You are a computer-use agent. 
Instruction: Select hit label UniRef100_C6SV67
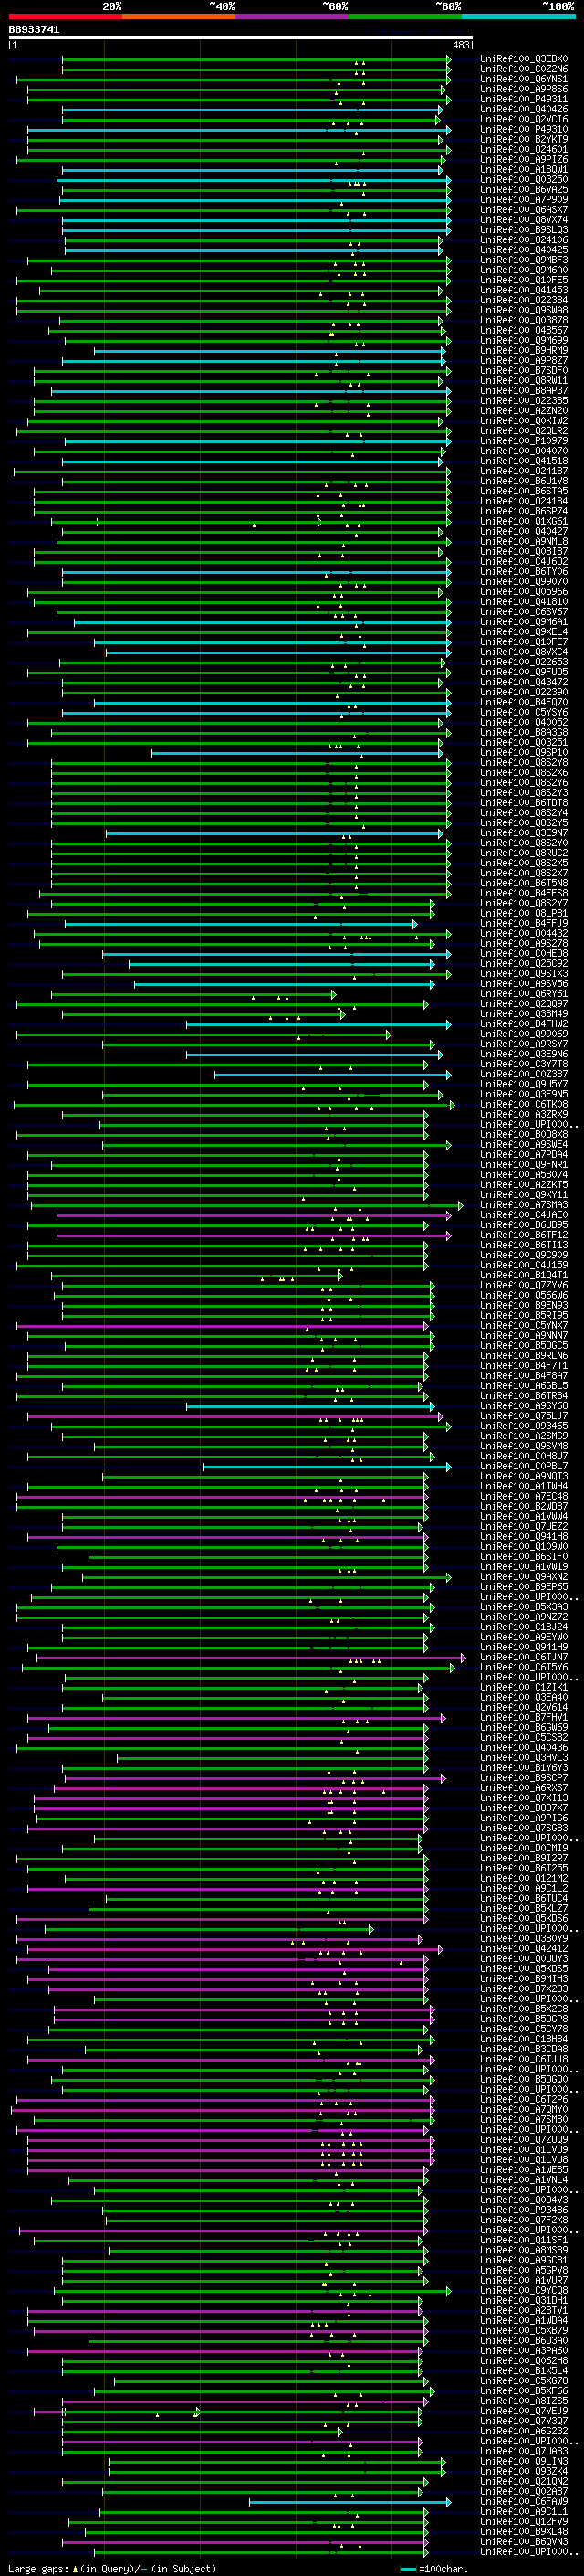pyautogui.click(x=524, y=612)
